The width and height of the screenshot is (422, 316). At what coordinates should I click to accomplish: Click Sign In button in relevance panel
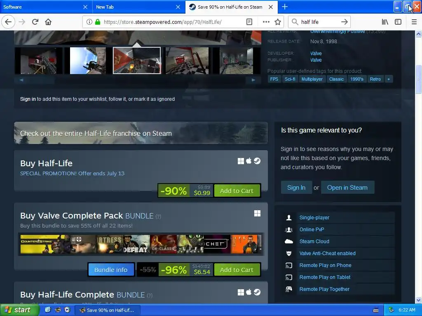point(296,188)
